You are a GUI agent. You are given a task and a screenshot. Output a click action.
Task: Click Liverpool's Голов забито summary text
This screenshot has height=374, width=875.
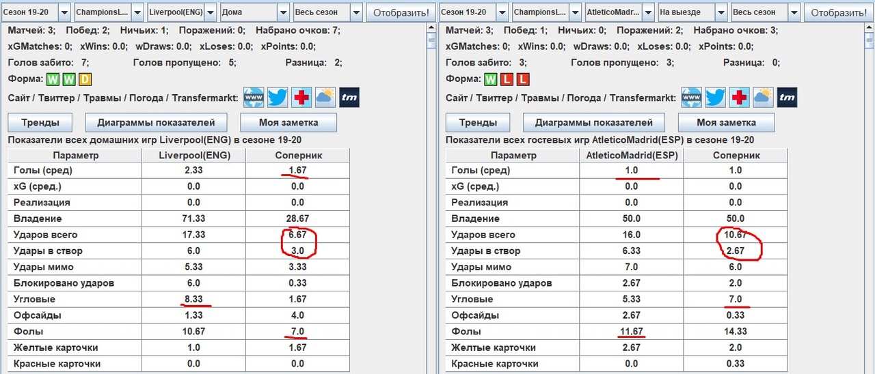[49, 63]
